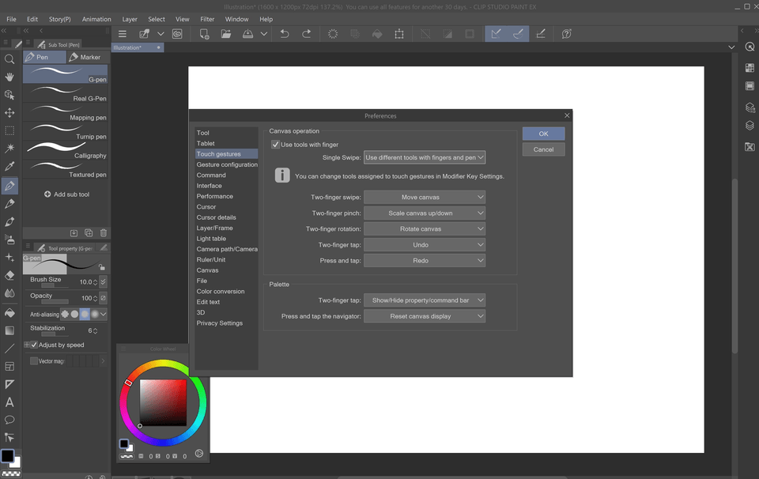This screenshot has width=759, height=479.
Task: Open the Single Swipe dropdown
Action: click(424, 157)
